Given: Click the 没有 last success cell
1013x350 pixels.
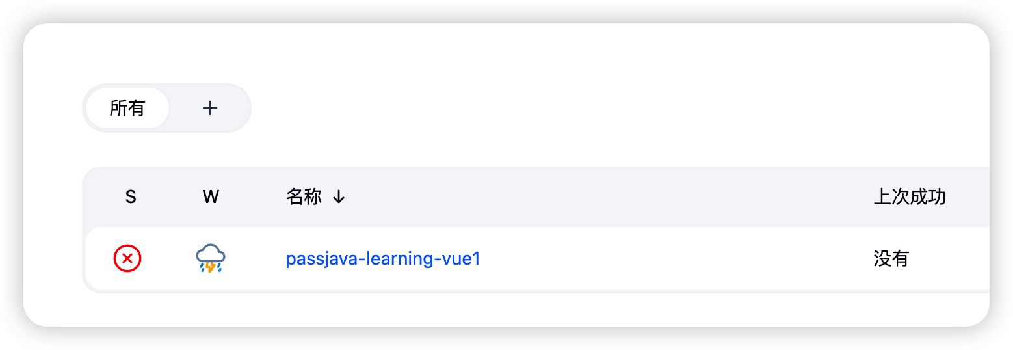Looking at the screenshot, I should pyautogui.click(x=891, y=259).
